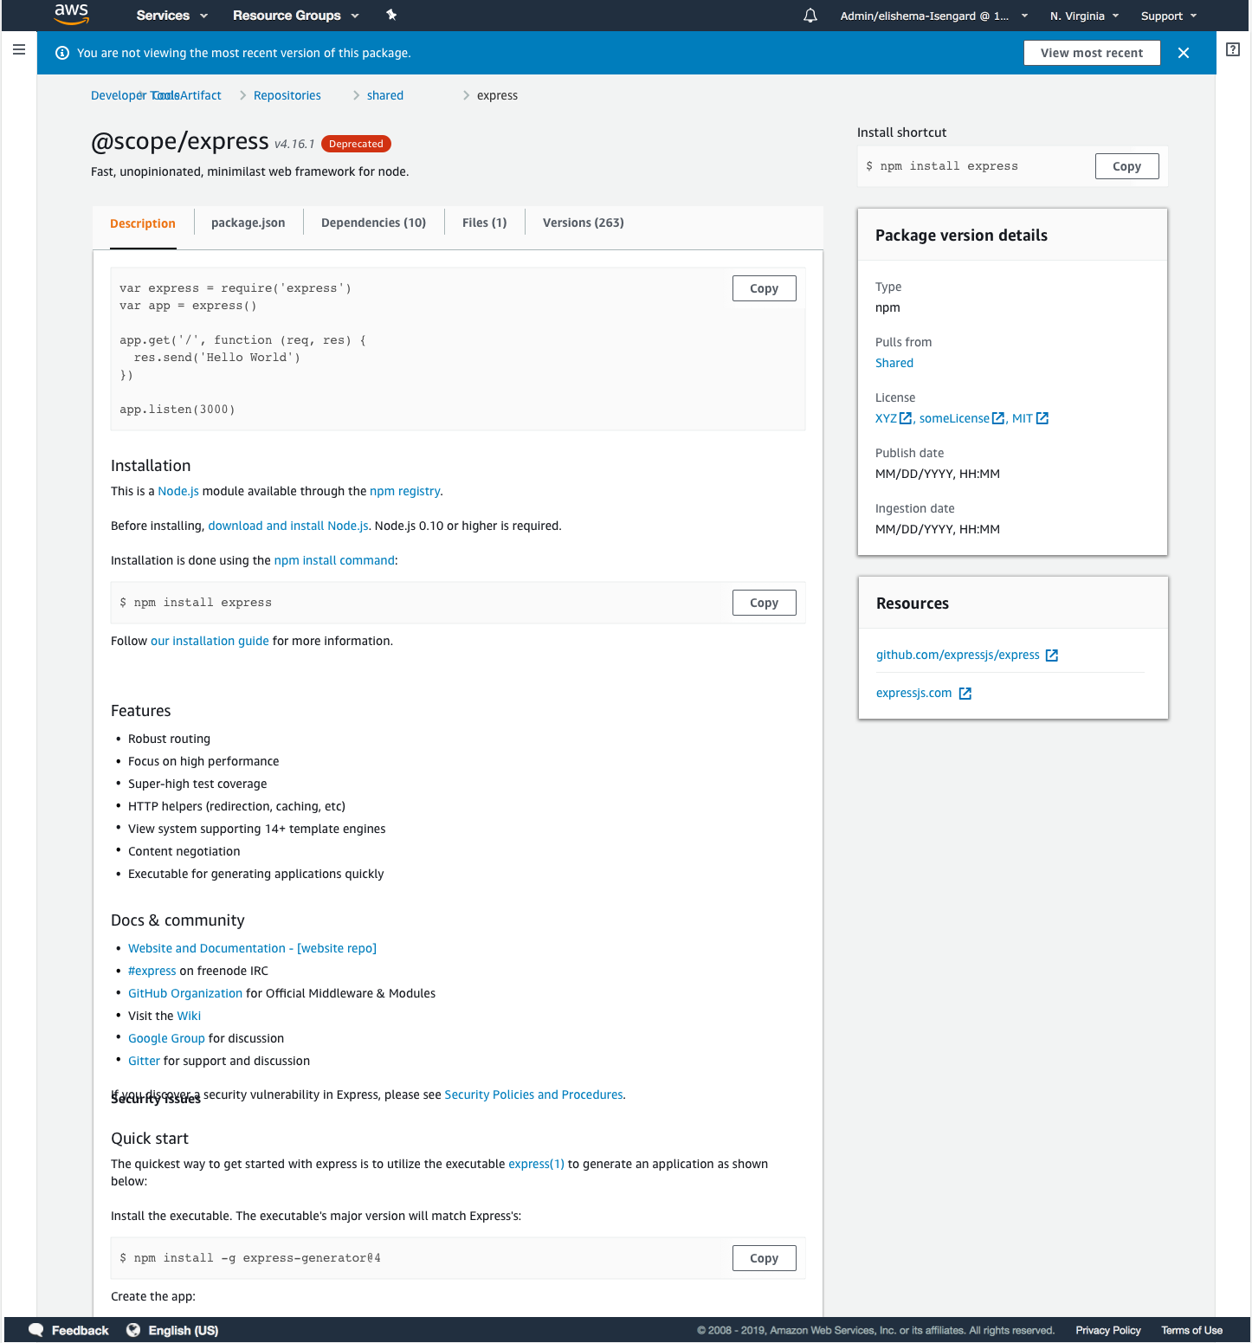
Task: Open the Shared pulls-from link
Action: pyautogui.click(x=894, y=363)
